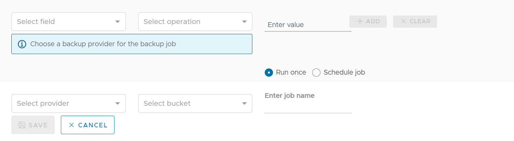Click the caret arrow in Select field box
Viewport: 514px width, 141px height.
pyautogui.click(x=118, y=22)
